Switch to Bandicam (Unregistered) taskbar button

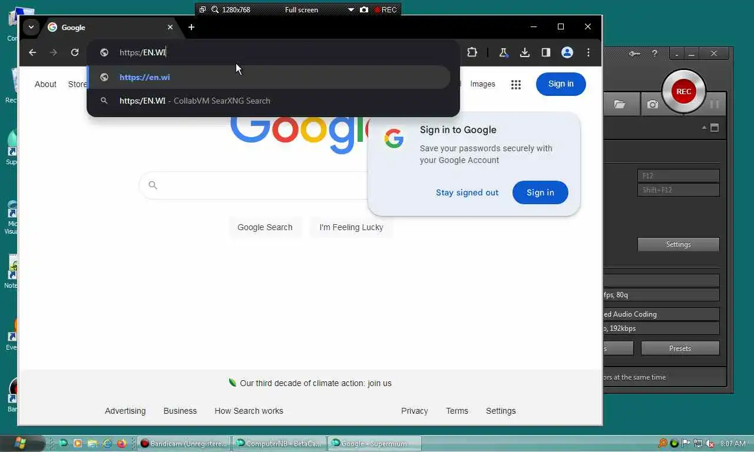(184, 443)
